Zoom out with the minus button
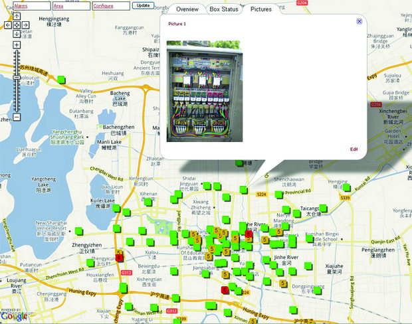The height and width of the screenshot is (324, 412). (x=17, y=117)
